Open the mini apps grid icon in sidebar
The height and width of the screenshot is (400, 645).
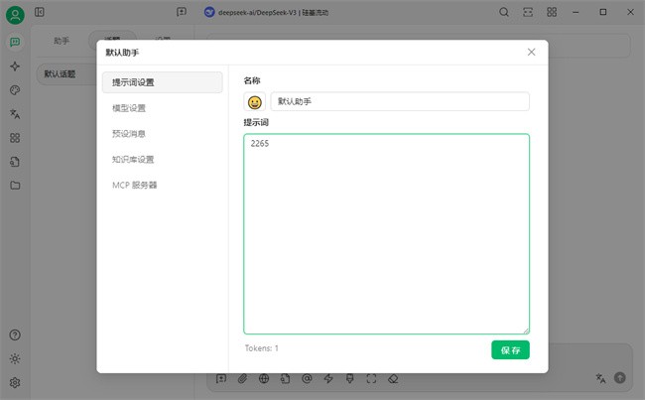pyautogui.click(x=15, y=138)
